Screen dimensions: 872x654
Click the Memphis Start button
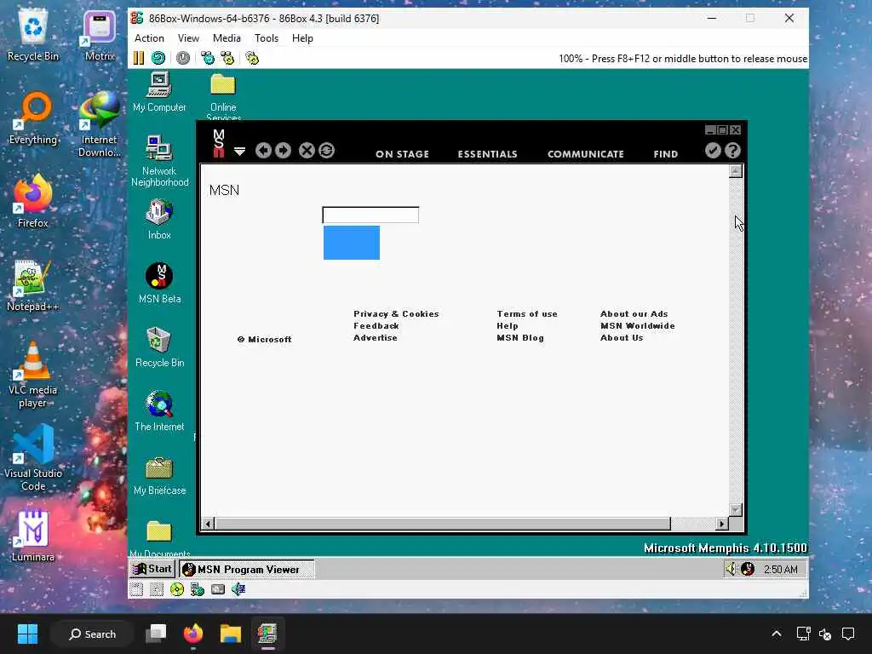[x=152, y=569]
